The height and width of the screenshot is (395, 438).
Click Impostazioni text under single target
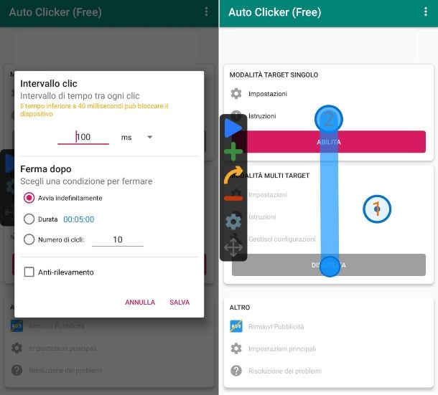[x=268, y=94]
